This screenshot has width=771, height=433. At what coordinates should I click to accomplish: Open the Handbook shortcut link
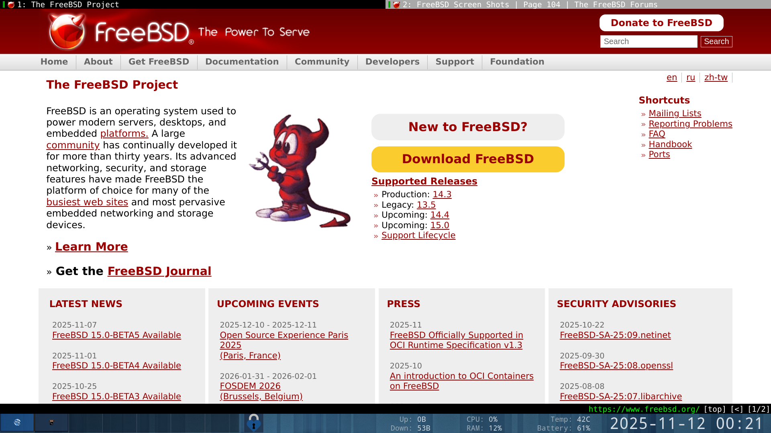(x=670, y=144)
